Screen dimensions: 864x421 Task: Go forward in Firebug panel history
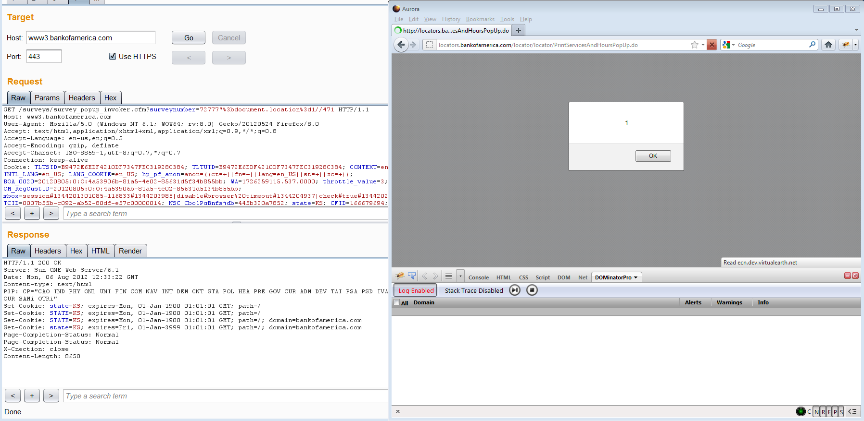pos(435,276)
